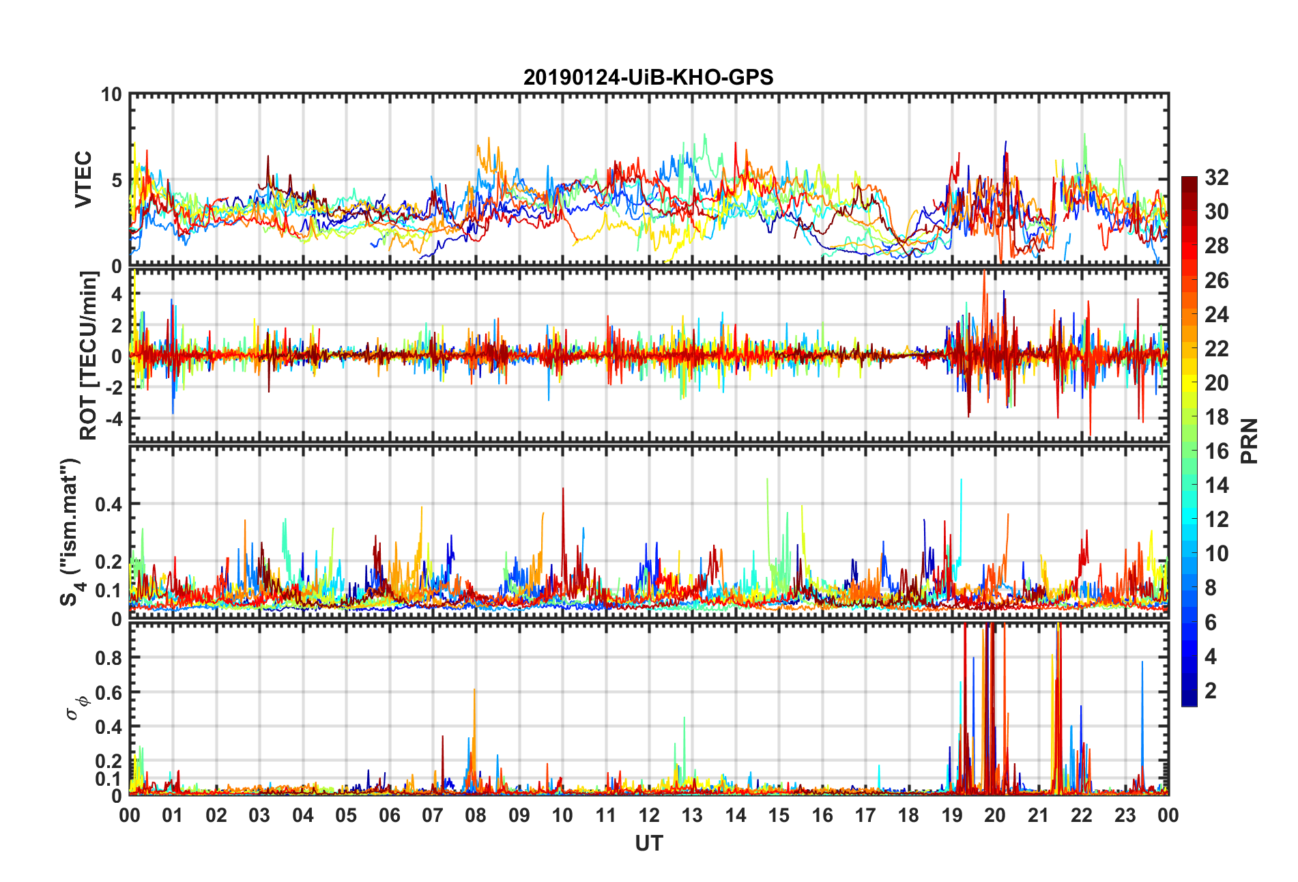Select UT axis tick label "03"
Viewport: 1298px width, 882px height.
[x=259, y=815]
